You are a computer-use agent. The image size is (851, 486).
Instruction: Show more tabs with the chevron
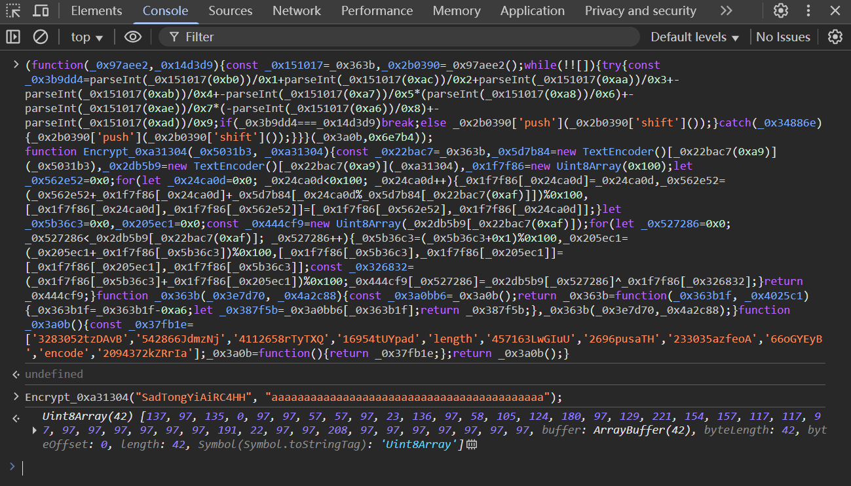click(x=726, y=10)
